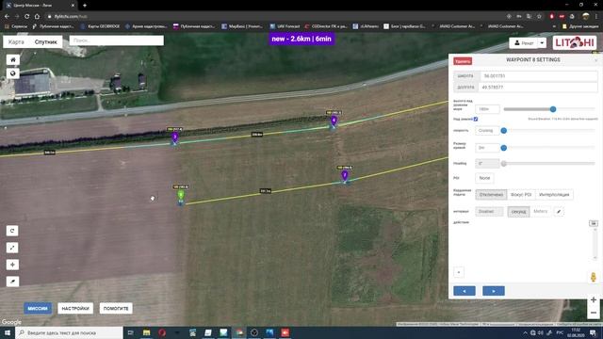Viewport: 603px width, 339px height.
Task: Select purple waypoint marker 7
Action: (x=345, y=176)
